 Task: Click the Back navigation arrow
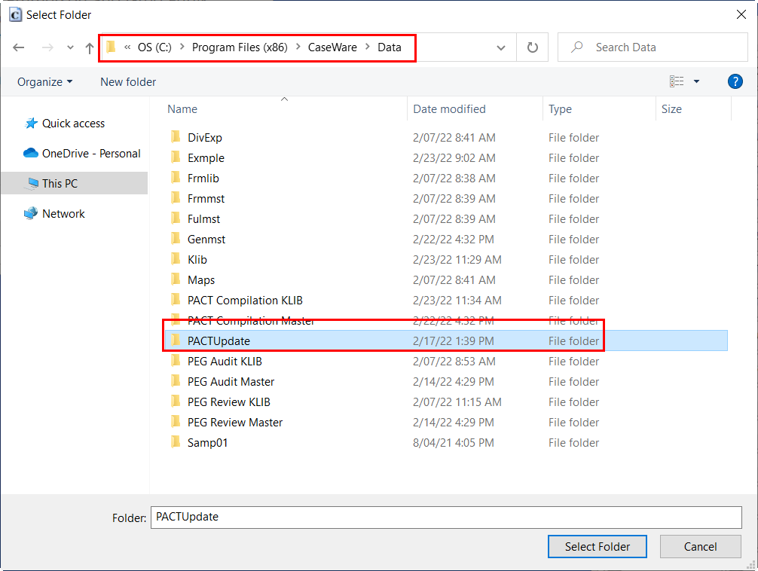click(x=18, y=47)
